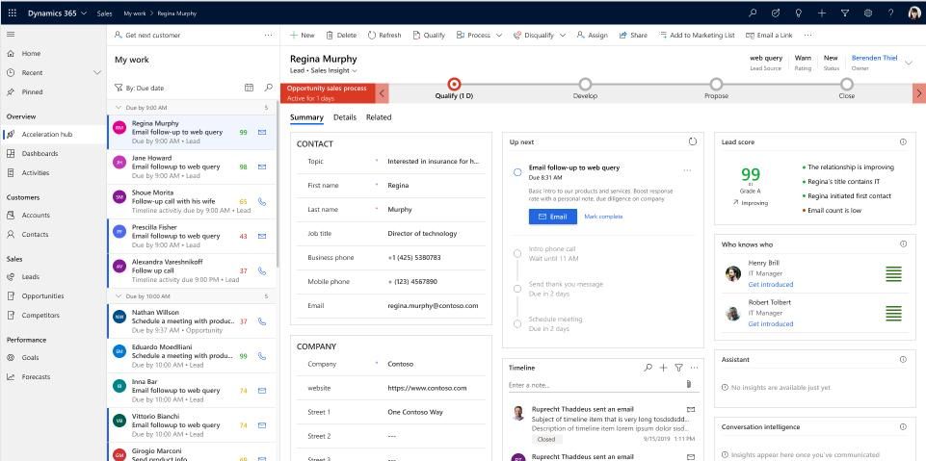Expand the Process dropdown in command bar
This screenshot has height=461, width=926.
click(x=499, y=35)
